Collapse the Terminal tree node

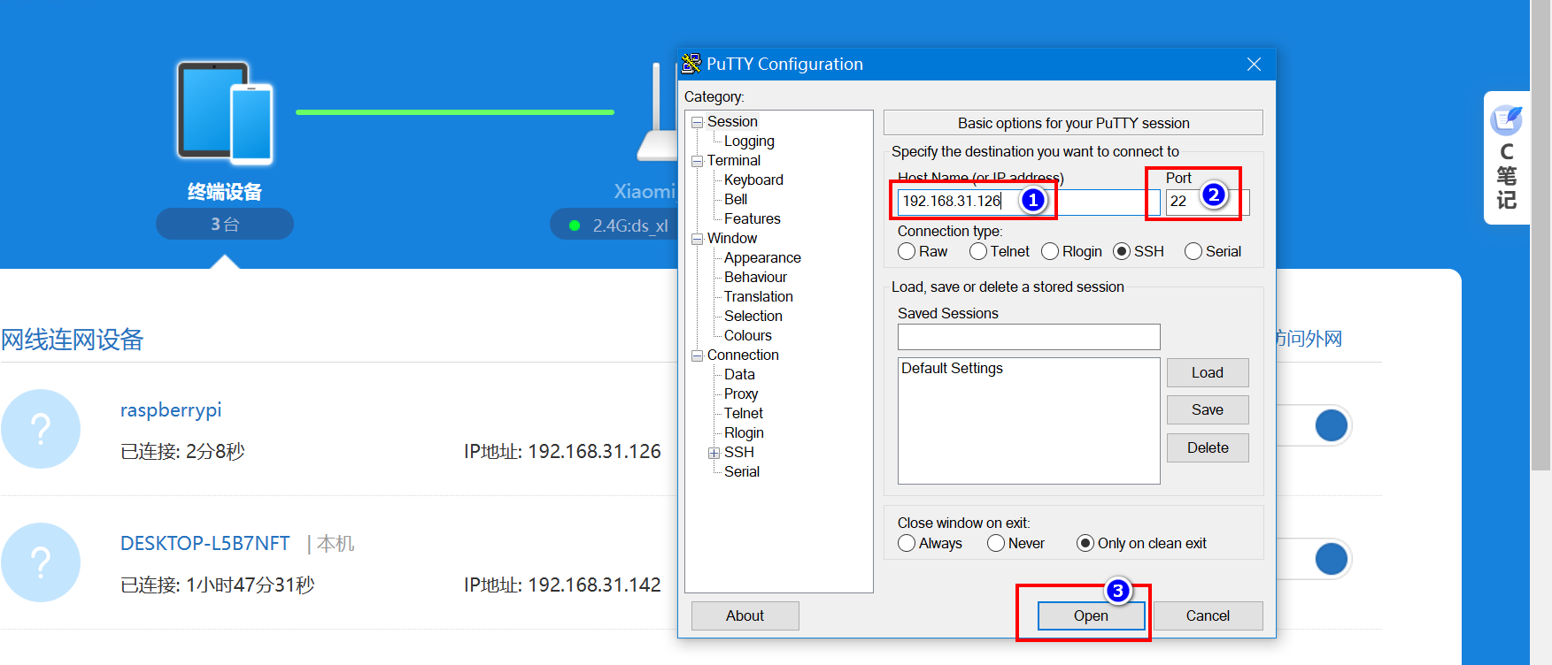[x=698, y=161]
